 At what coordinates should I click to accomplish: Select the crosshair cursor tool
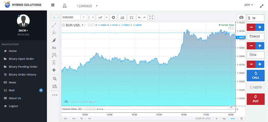(54, 18)
